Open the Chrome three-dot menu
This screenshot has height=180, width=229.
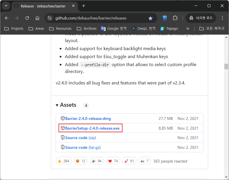pyautogui.click(x=222, y=18)
